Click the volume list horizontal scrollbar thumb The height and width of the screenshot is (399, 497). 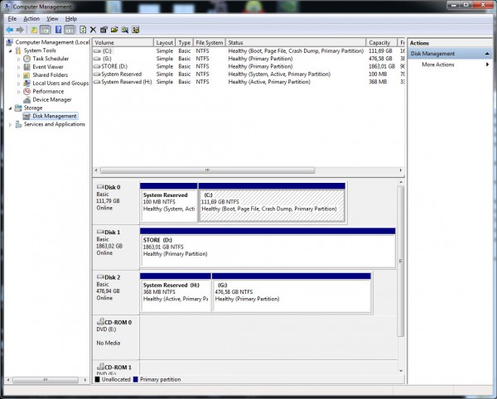tap(208, 171)
